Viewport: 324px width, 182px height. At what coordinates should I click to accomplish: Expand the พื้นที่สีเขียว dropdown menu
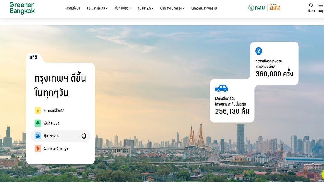click(x=123, y=8)
